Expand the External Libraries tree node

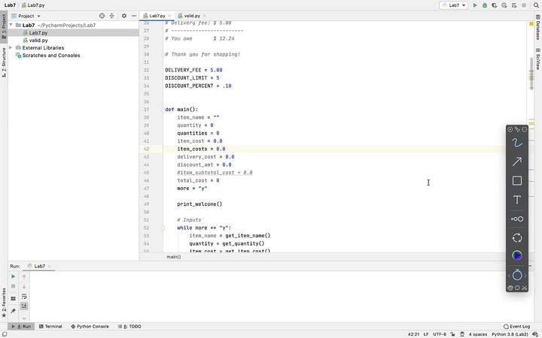point(10,48)
